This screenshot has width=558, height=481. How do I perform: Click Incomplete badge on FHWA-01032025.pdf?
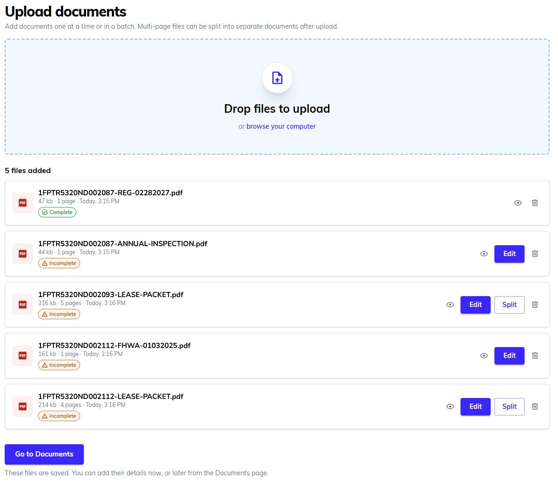(59, 365)
